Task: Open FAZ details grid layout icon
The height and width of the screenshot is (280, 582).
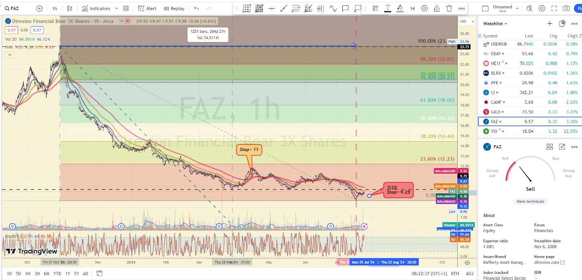Action: [550, 147]
